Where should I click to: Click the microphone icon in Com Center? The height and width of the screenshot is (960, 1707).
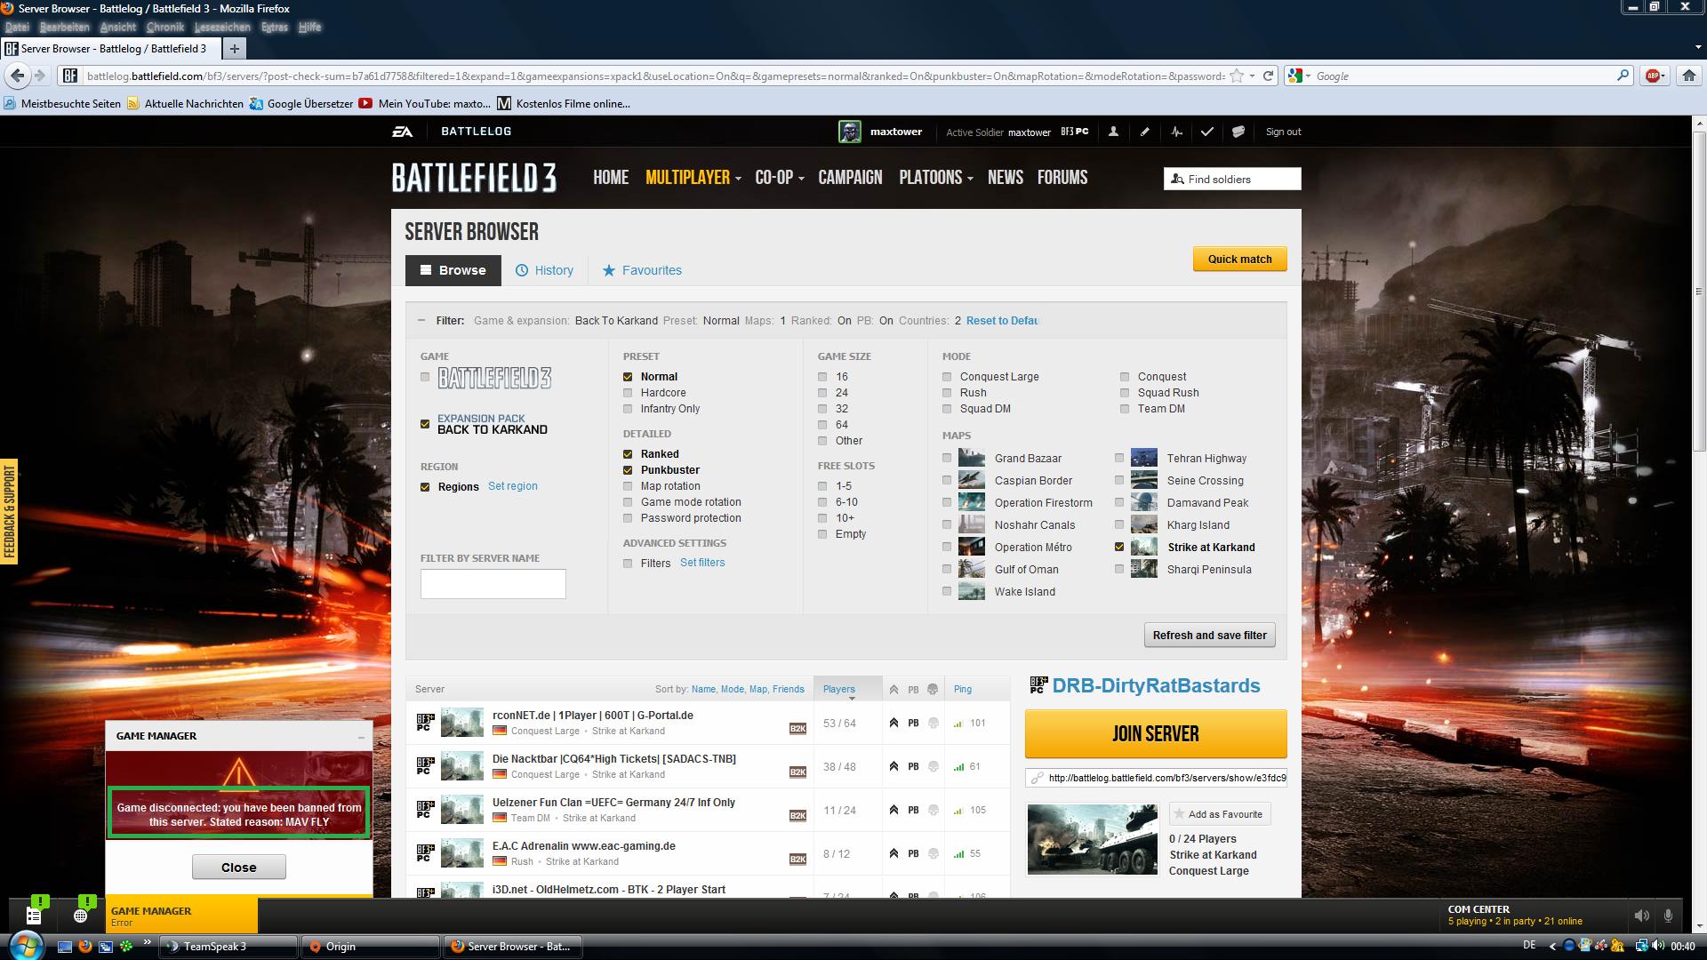point(1669,916)
